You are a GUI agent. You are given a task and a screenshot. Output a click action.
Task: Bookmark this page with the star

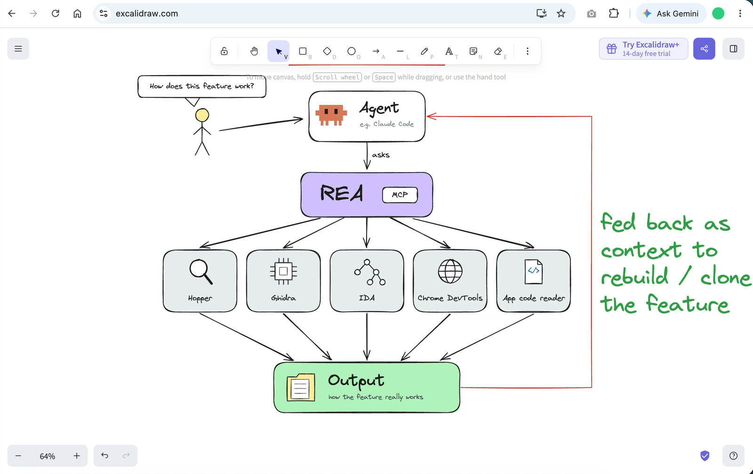[561, 14]
